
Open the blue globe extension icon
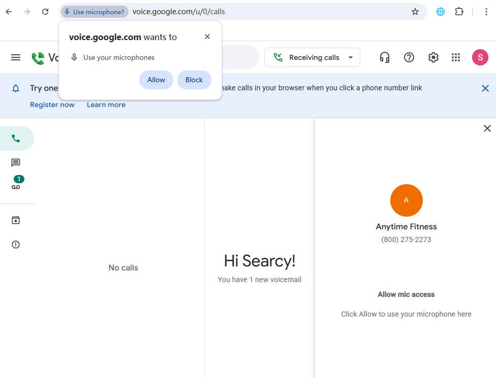440,12
